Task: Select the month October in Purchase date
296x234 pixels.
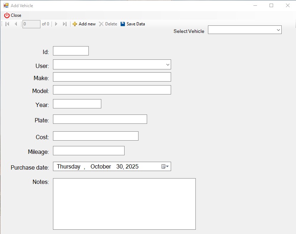Action: tap(101, 167)
